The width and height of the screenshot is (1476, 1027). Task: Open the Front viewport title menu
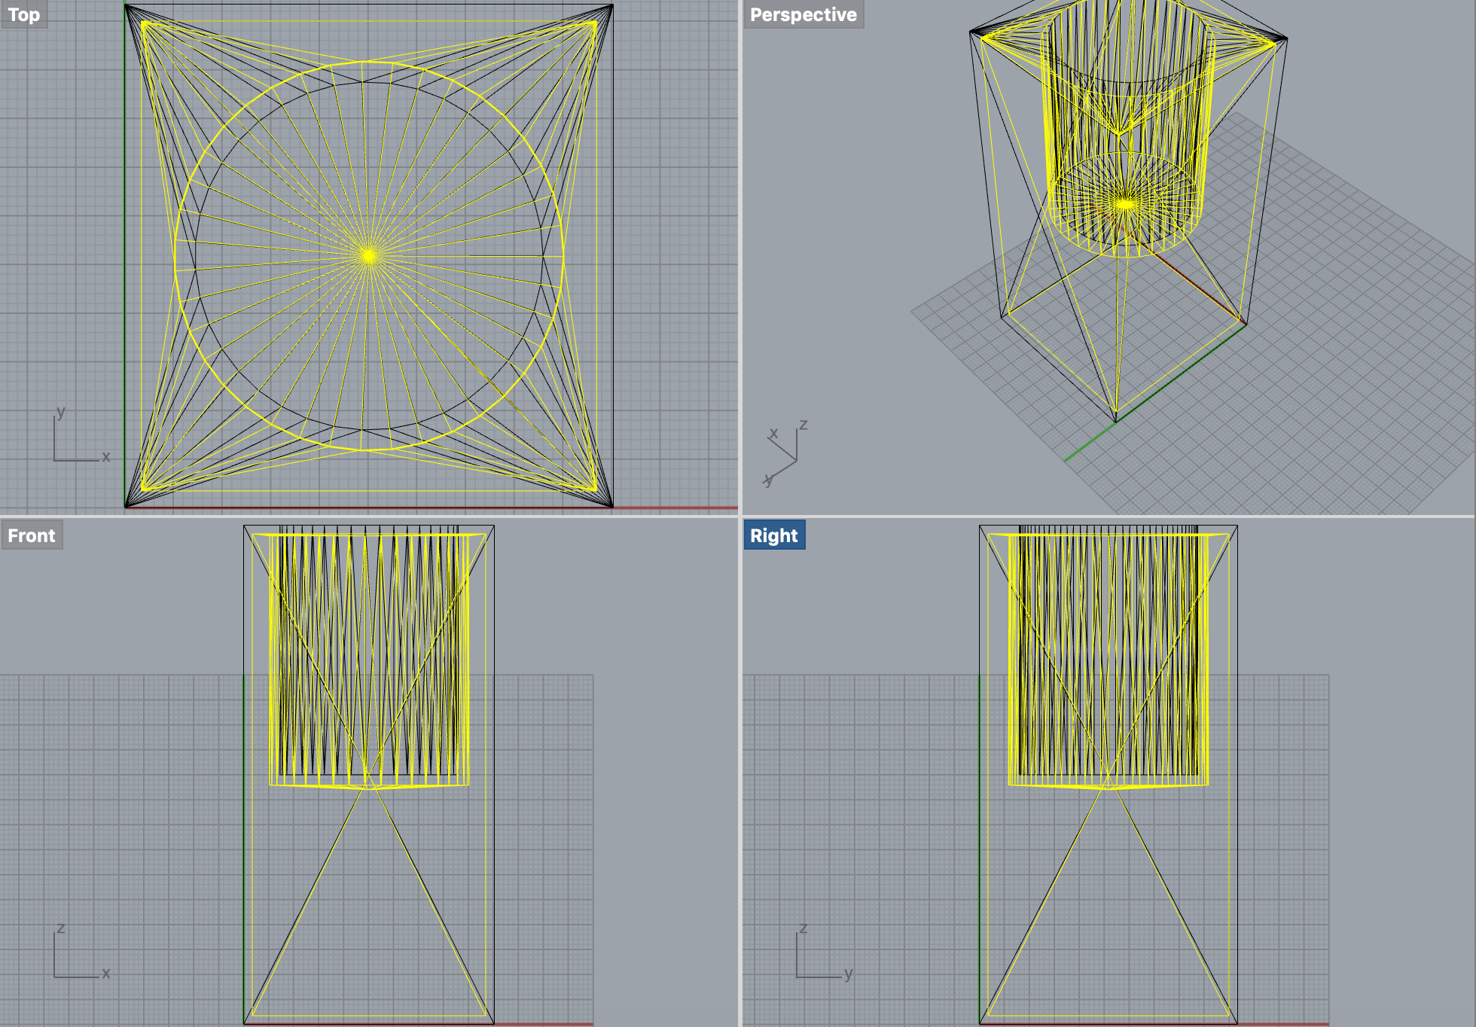tap(31, 535)
